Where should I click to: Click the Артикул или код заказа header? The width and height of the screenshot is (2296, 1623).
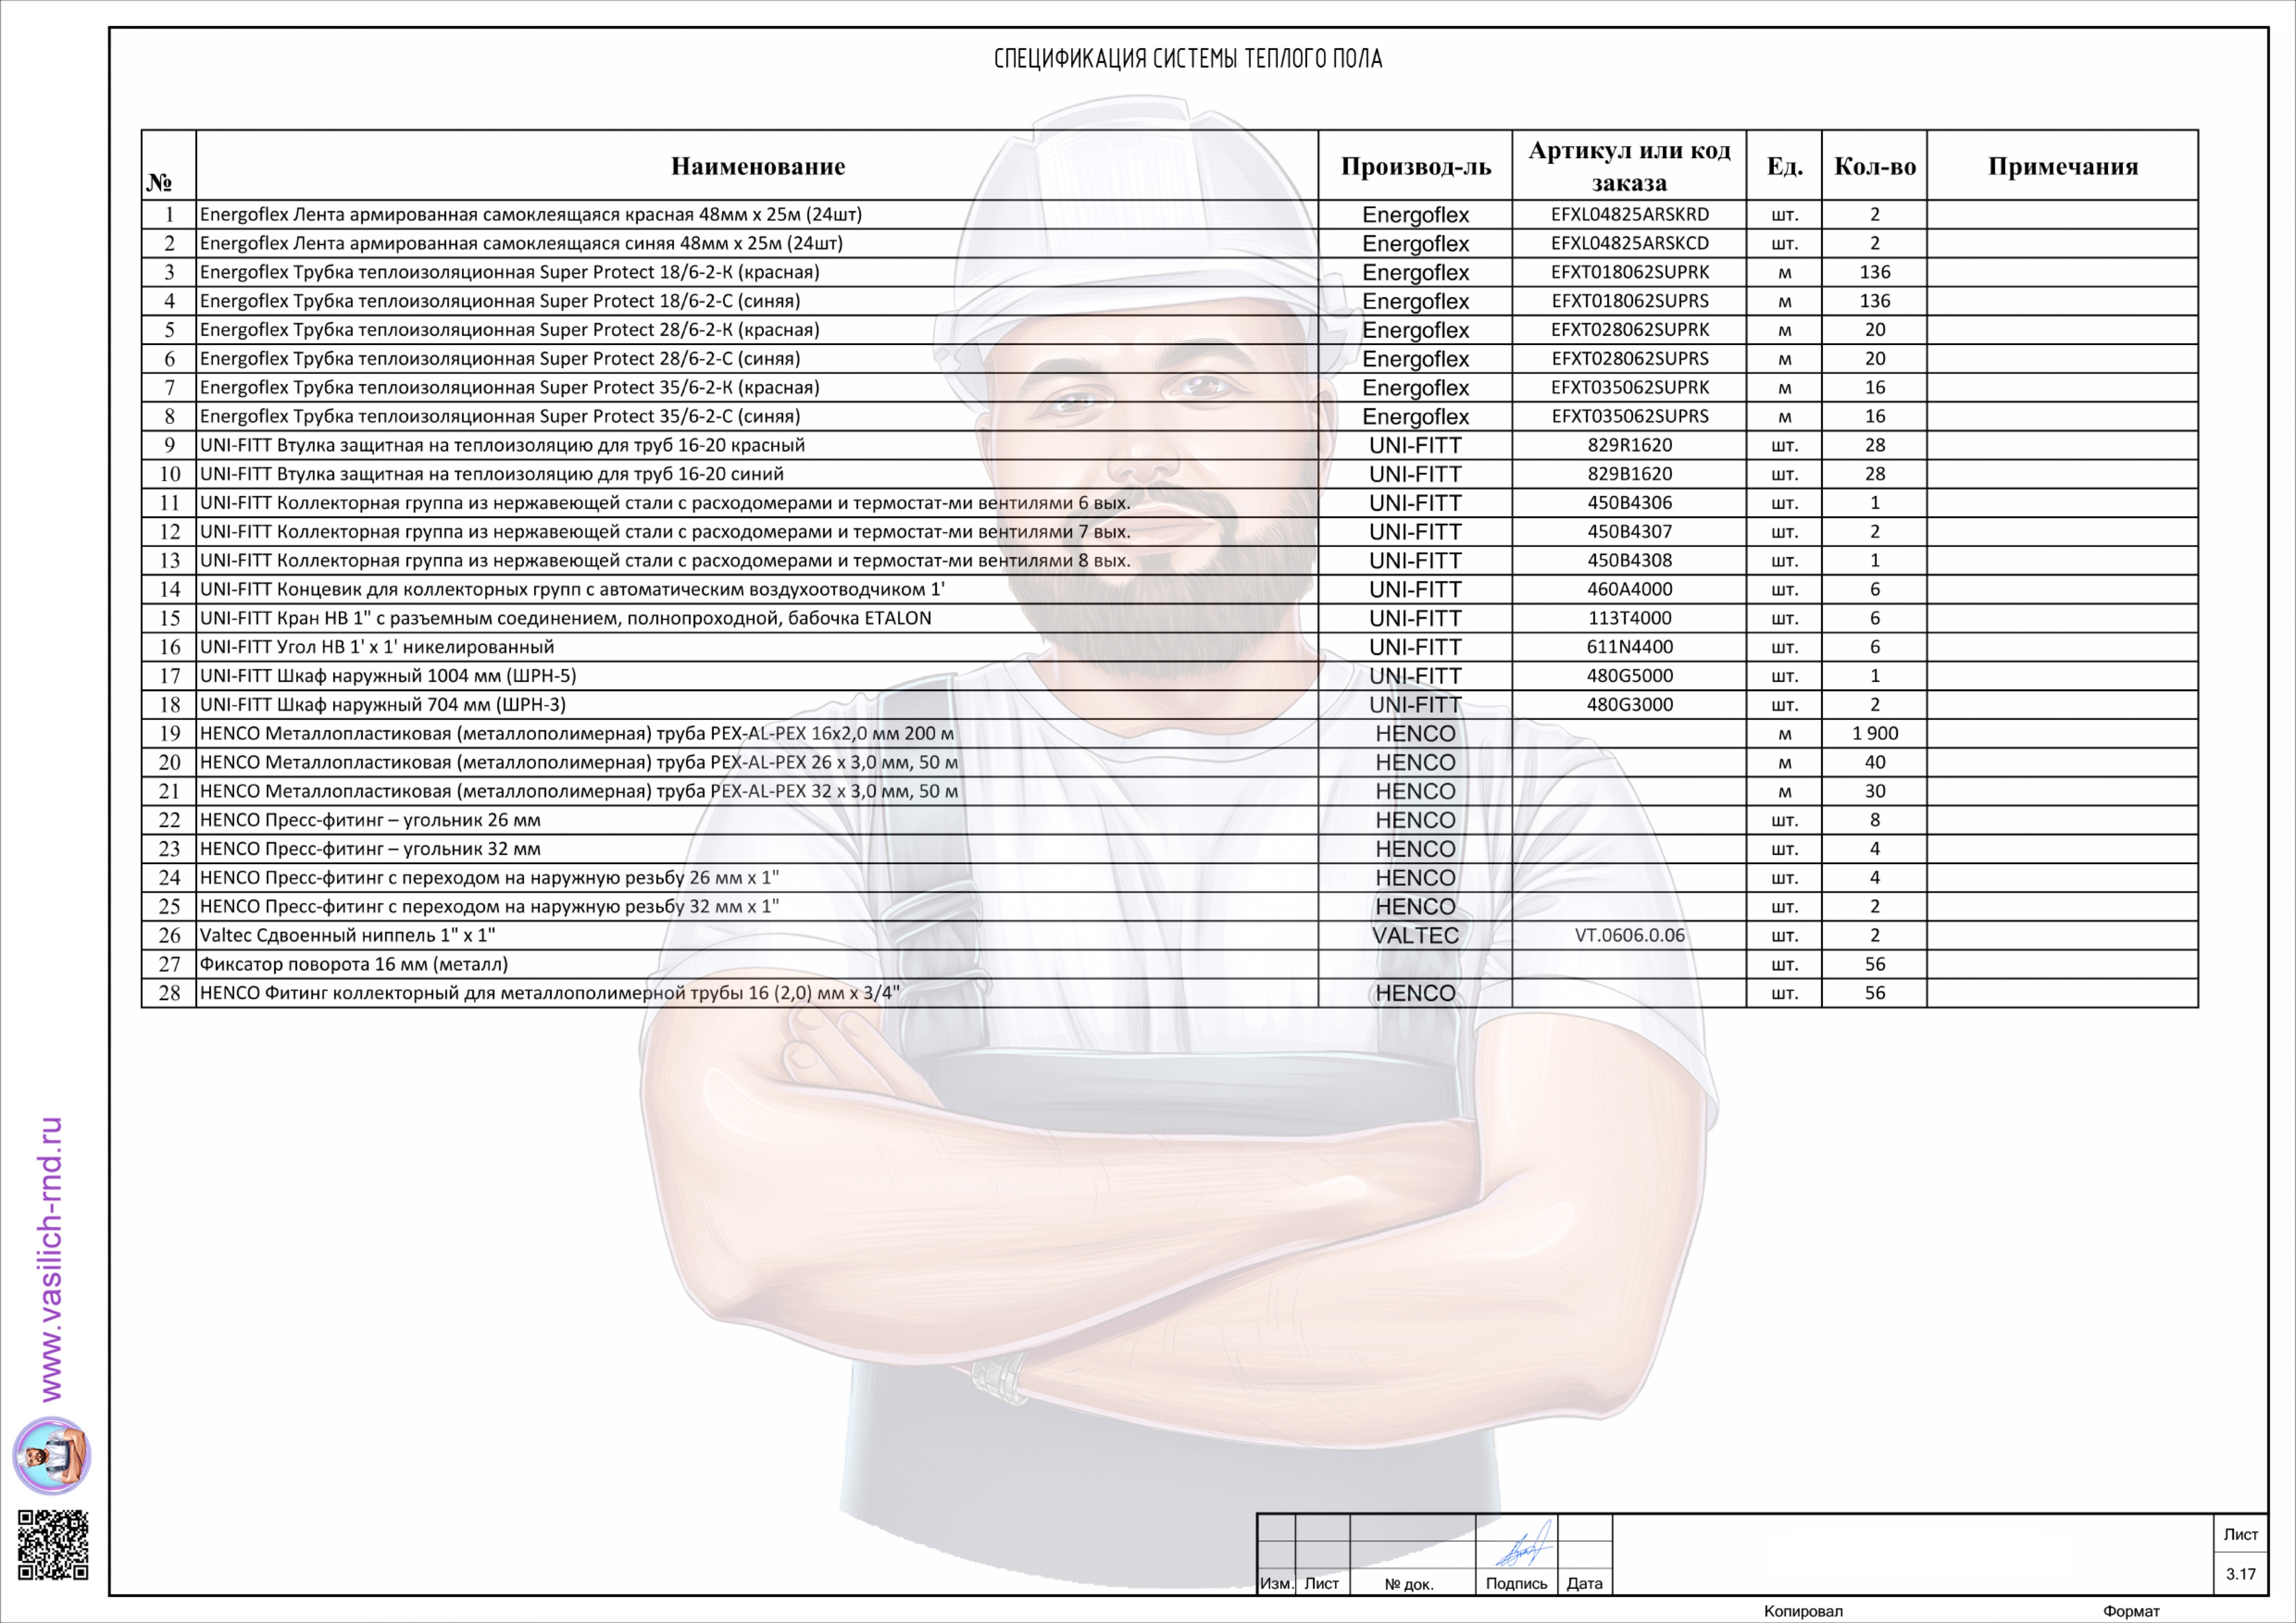tap(1629, 166)
